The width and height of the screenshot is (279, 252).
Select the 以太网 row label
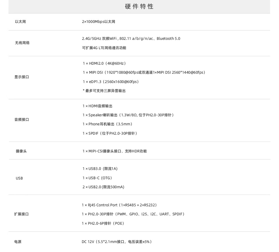coord(20,22)
